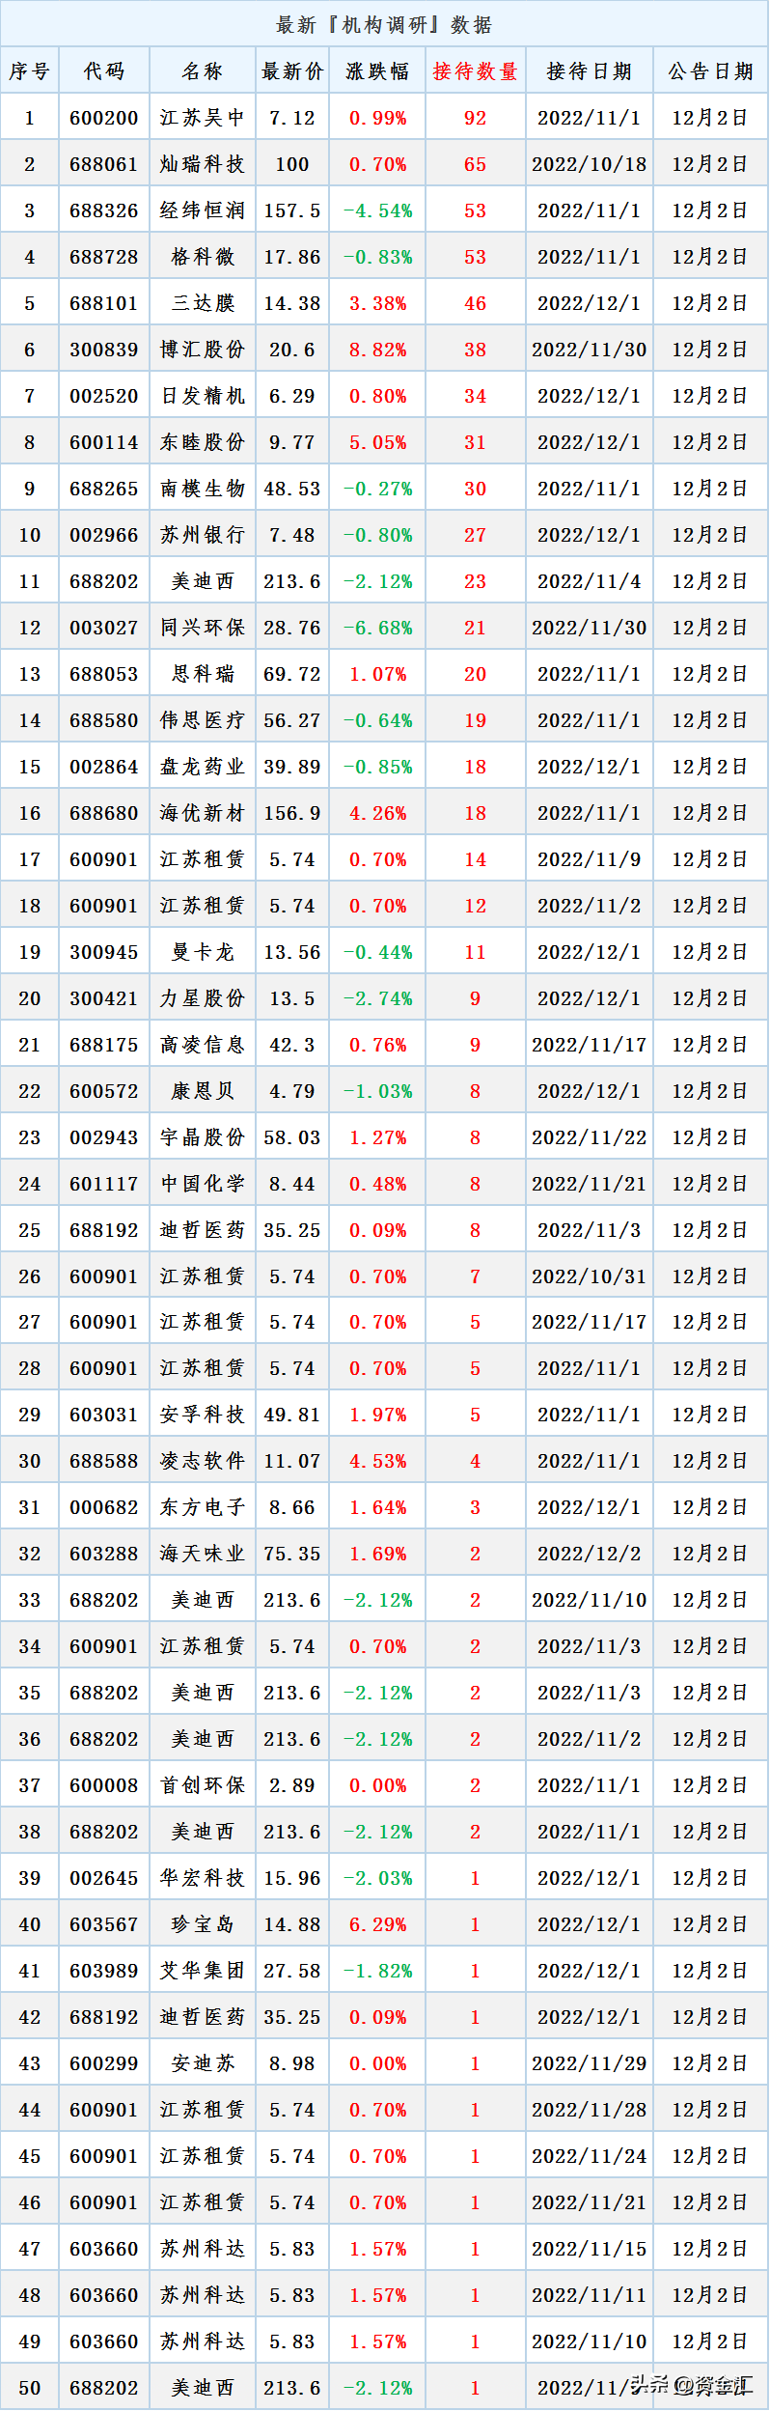Click the red 接待数量 column header
770x2411 pixels.
click(x=476, y=71)
